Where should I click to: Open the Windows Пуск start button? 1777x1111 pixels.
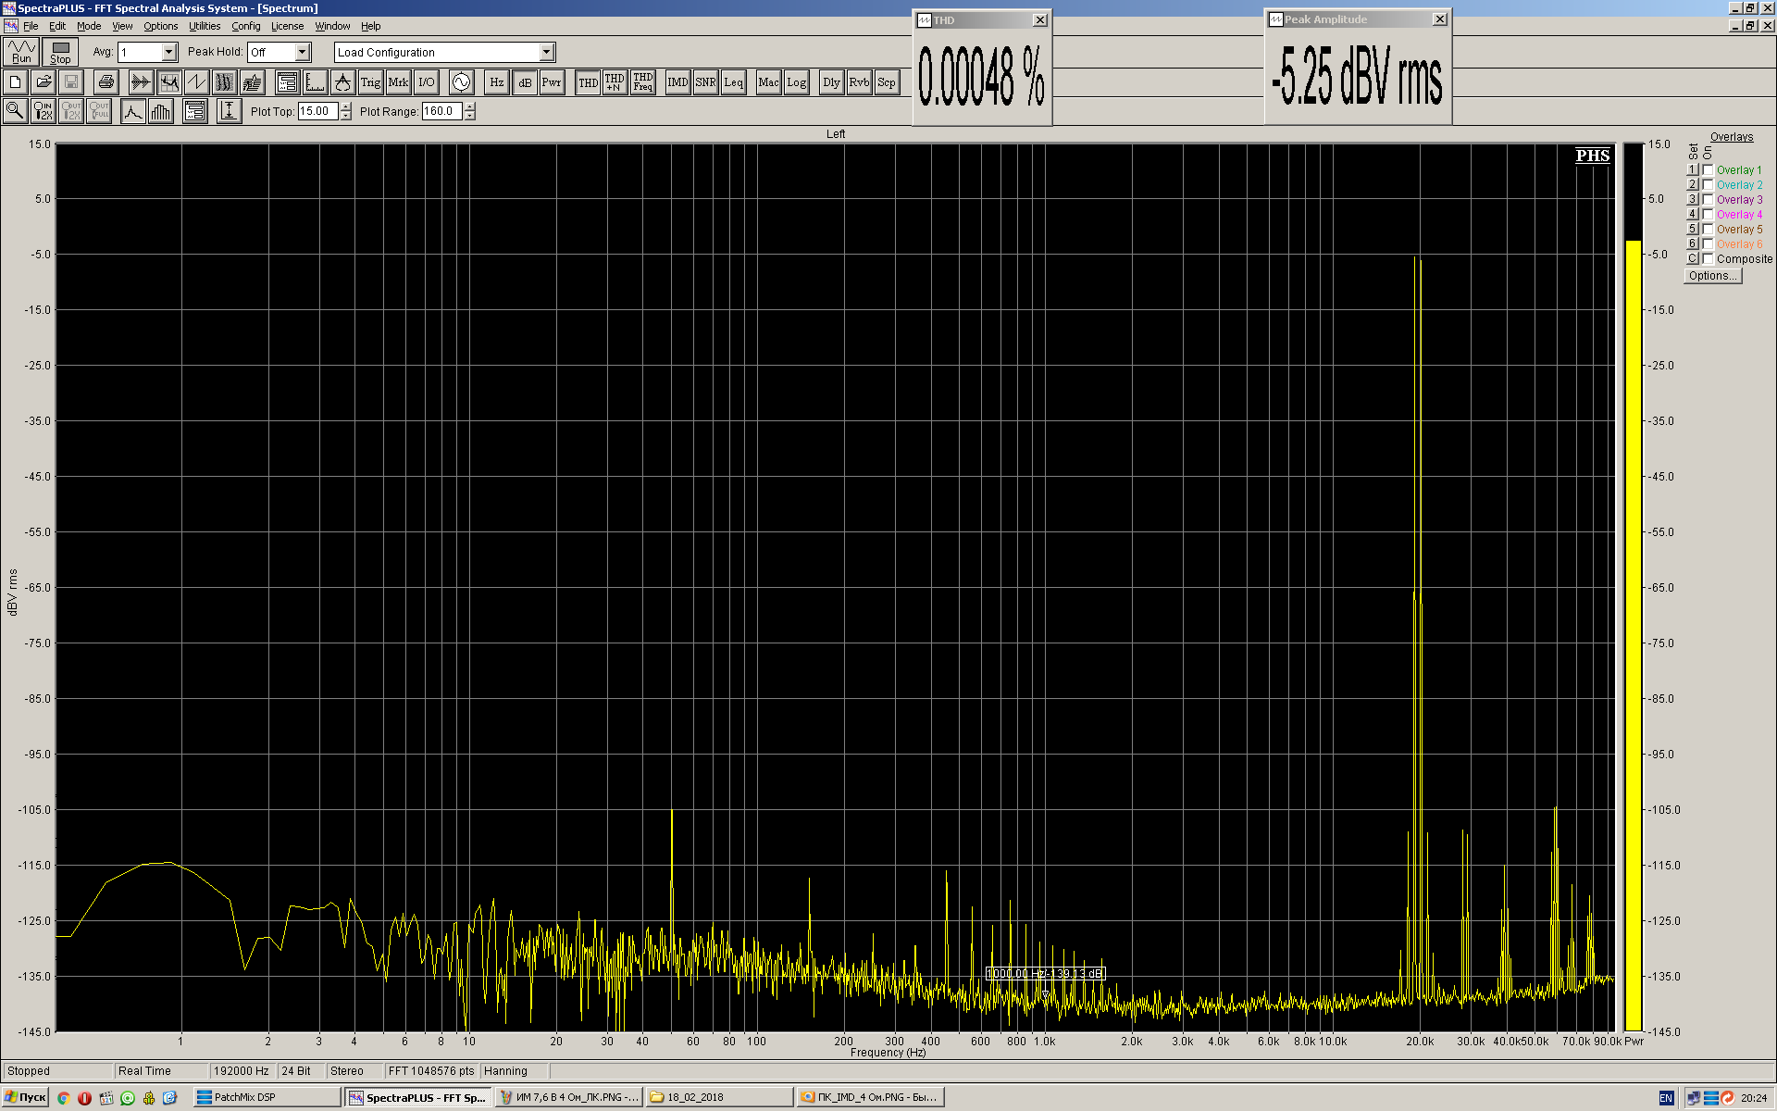click(x=25, y=1097)
